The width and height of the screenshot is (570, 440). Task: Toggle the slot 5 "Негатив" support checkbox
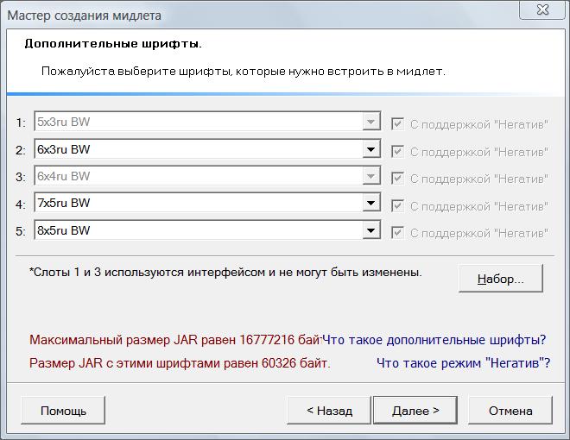397,233
